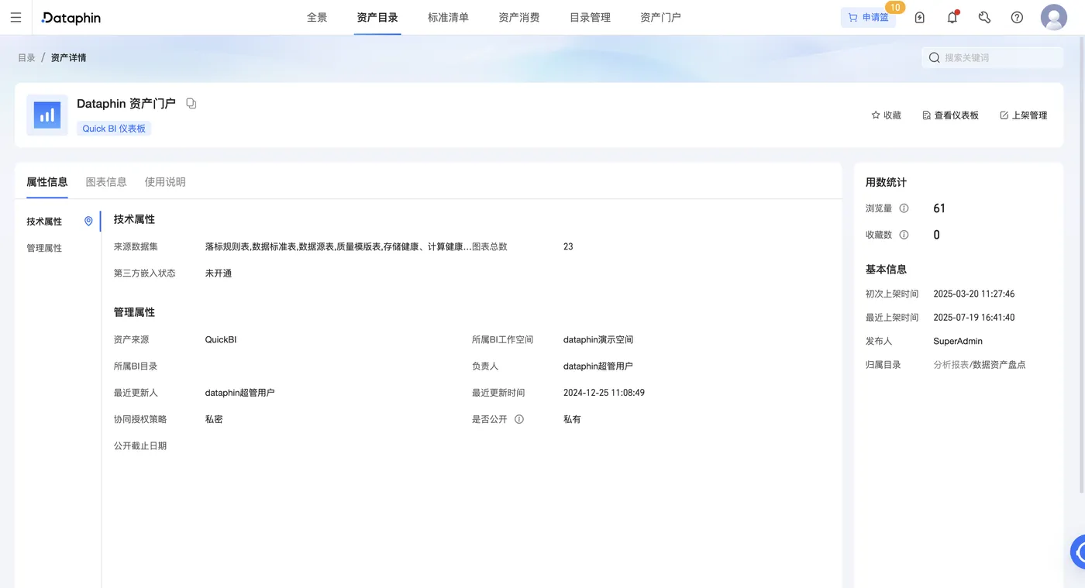Open the 目录管理 menu
1085x588 pixels.
(x=591, y=17)
